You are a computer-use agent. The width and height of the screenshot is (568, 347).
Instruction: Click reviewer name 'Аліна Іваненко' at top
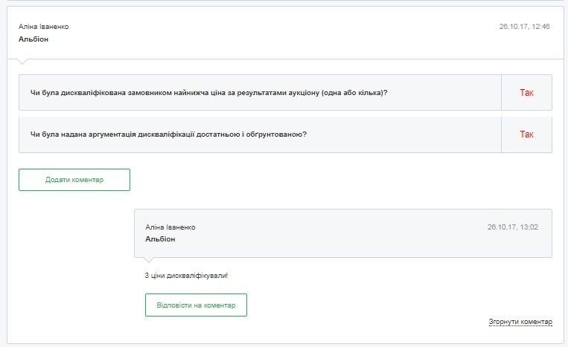(43, 27)
